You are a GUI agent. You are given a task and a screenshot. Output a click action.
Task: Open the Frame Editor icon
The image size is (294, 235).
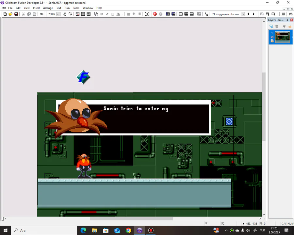(x=181, y=14)
